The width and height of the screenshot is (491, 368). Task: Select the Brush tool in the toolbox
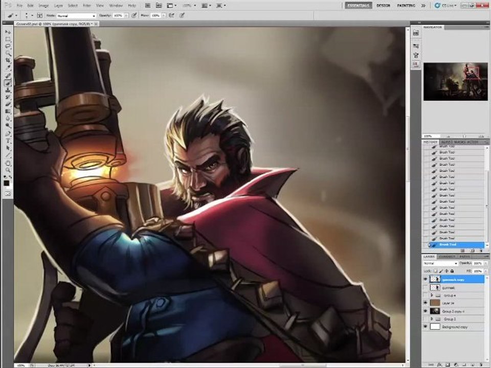8,83
